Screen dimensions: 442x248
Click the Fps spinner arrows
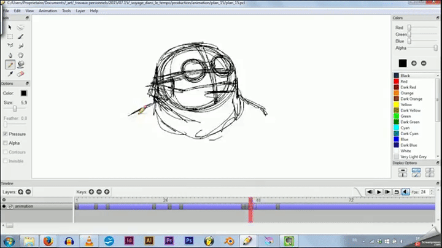click(432, 192)
